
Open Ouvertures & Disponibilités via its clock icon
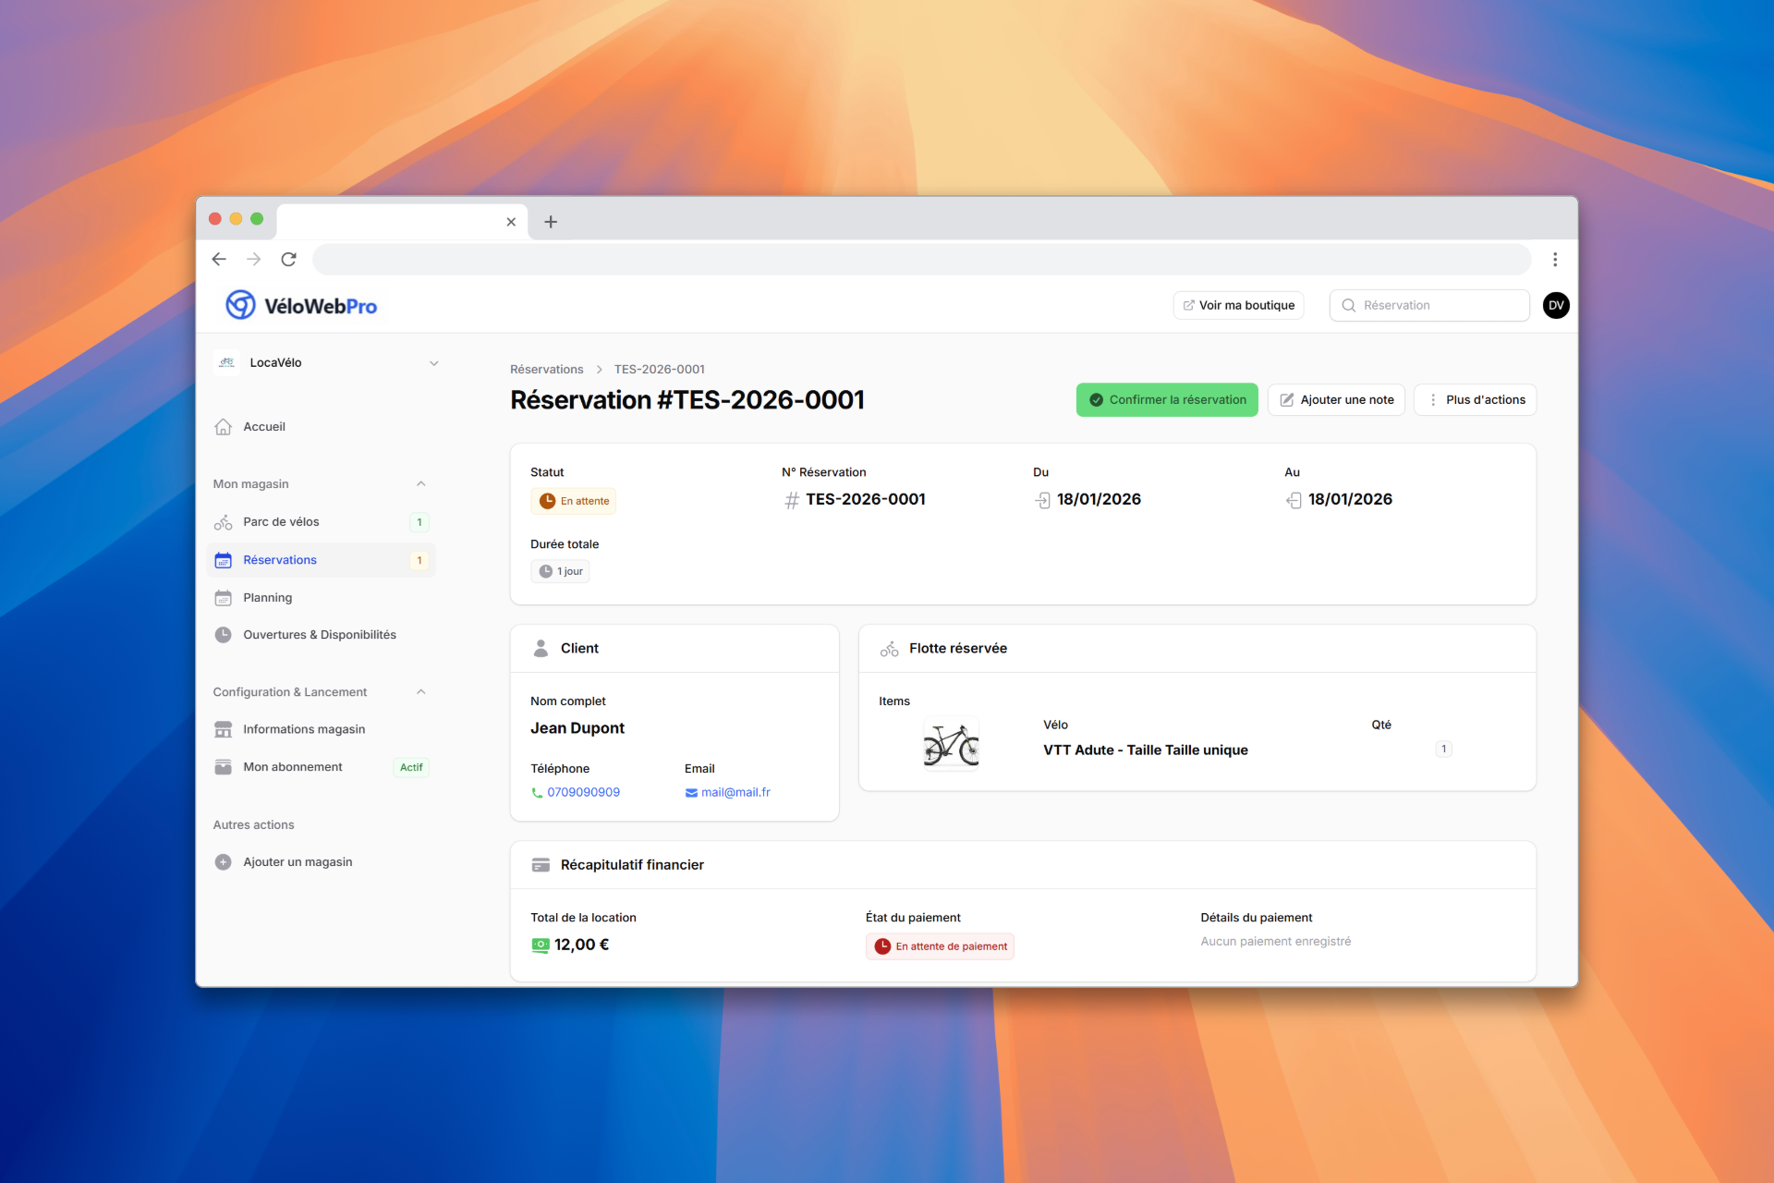point(223,635)
